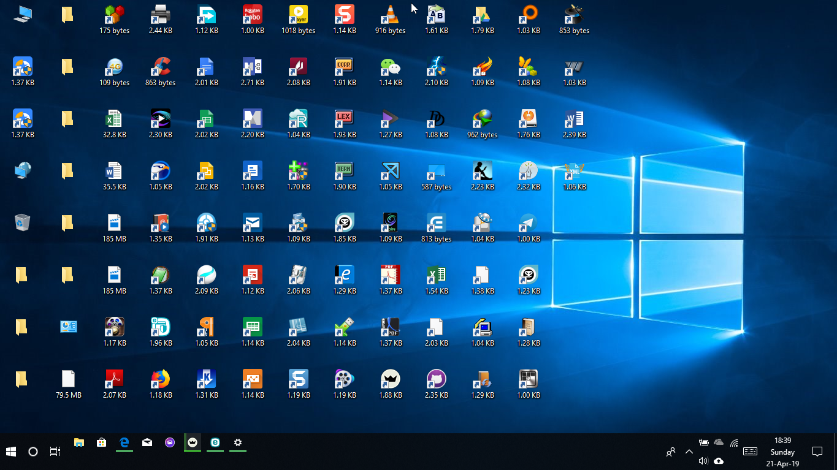Select the This PC computer icon
The width and height of the screenshot is (837, 470).
pos(22,14)
